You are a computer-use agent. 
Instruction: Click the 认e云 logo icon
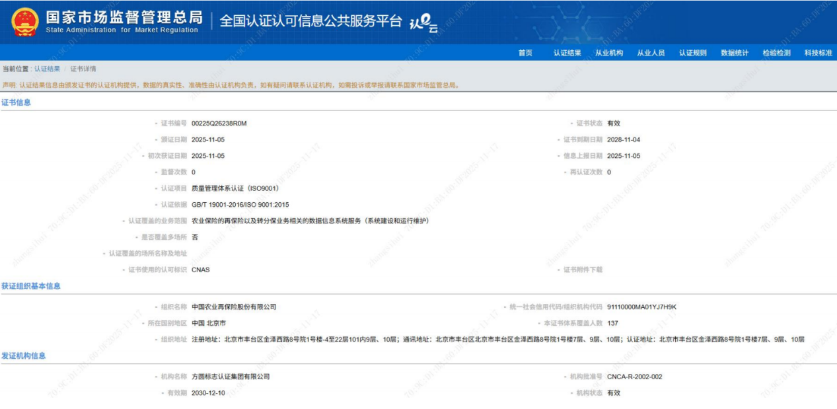(424, 23)
